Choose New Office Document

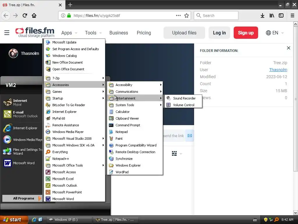[x=74, y=62]
